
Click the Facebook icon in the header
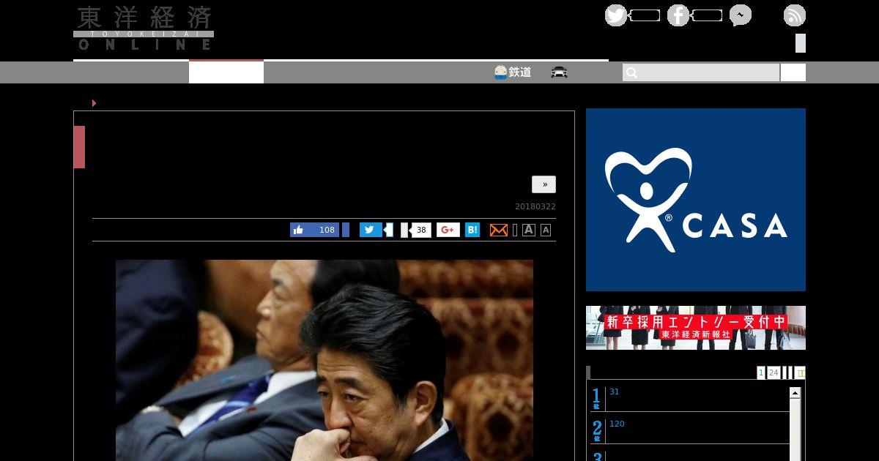[678, 15]
